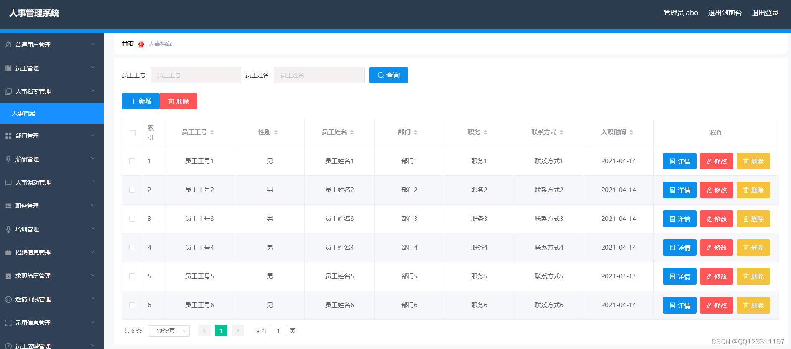Sort by 员工工号 column arrows
Image resolution: width=791 pixels, height=349 pixels.
click(212, 132)
